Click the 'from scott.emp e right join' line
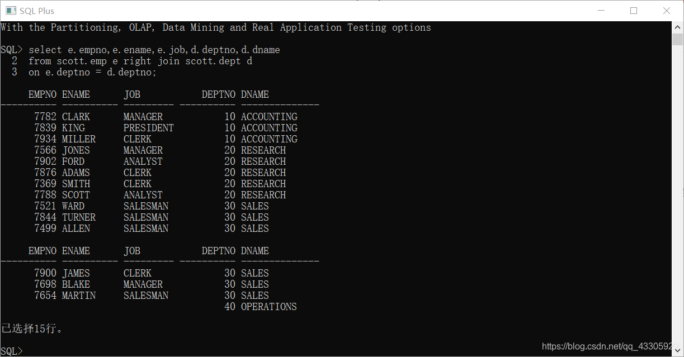This screenshot has width=684, height=357. (140, 61)
